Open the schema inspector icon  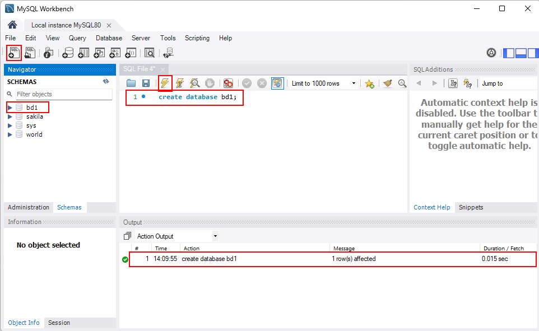click(49, 53)
